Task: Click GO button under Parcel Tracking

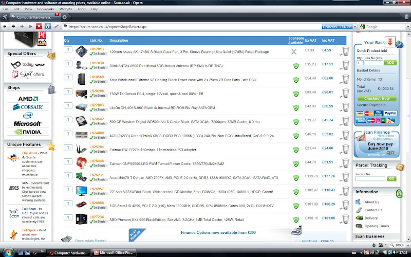Action: (391, 178)
